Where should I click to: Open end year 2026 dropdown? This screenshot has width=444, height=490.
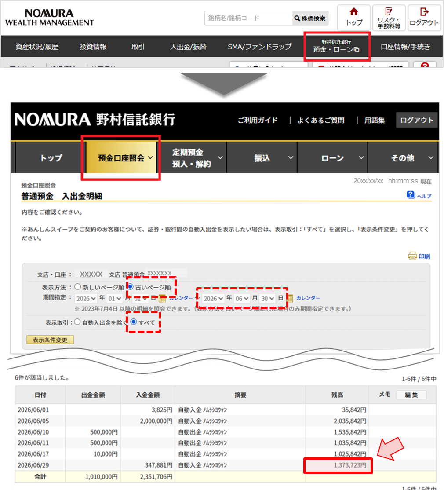[213, 298]
